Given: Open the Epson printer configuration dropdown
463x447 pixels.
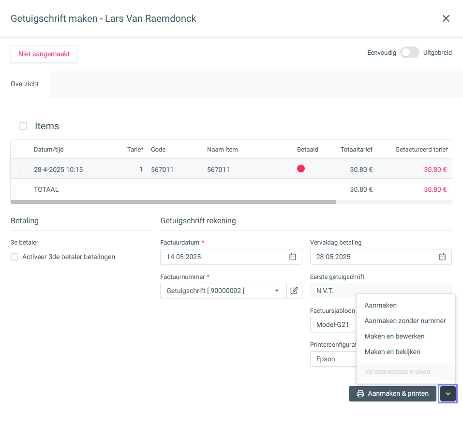Looking at the screenshot, I should tap(333, 359).
